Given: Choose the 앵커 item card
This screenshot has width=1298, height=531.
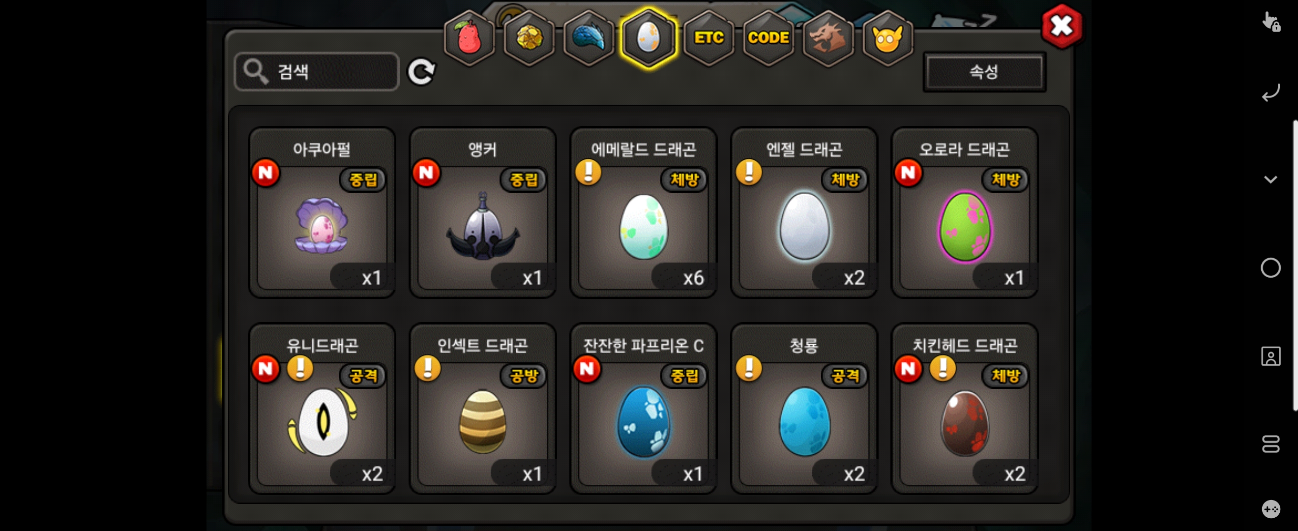Looking at the screenshot, I should [483, 212].
